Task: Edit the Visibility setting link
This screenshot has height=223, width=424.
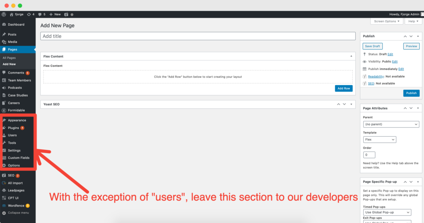Action: click(x=395, y=62)
